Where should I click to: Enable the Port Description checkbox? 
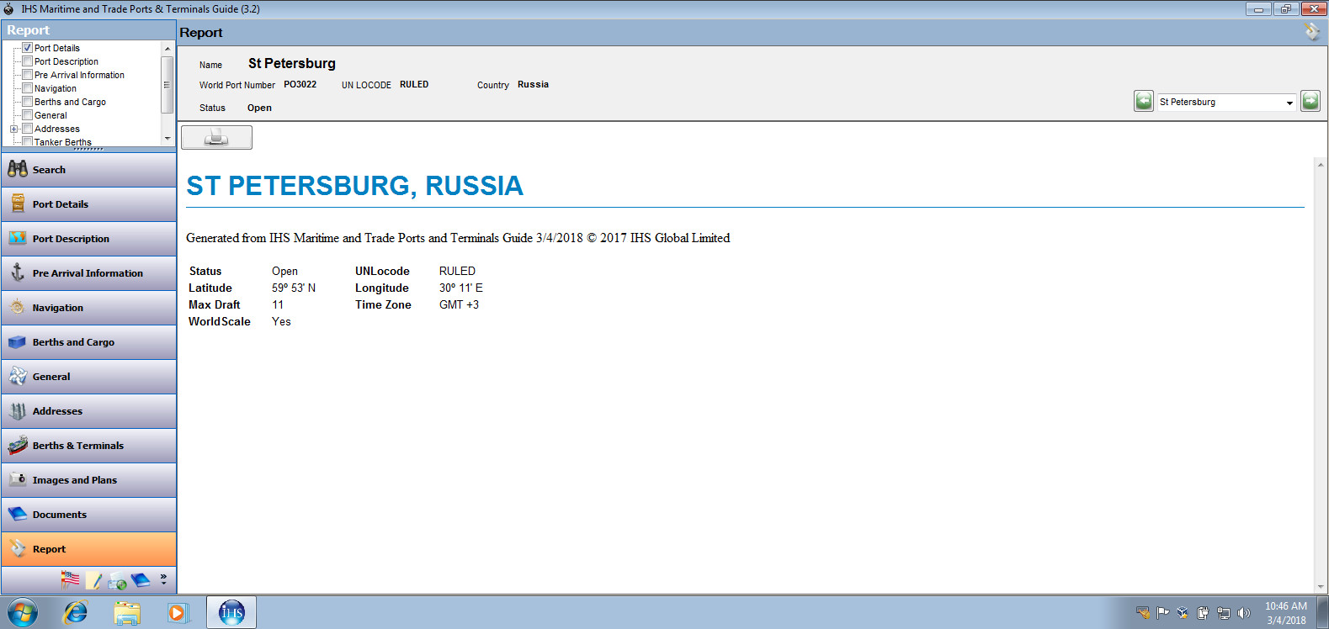tap(27, 61)
